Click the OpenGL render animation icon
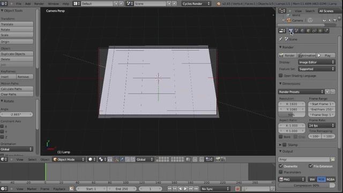Viewport: 343px width, 193px height. tap(223, 159)
